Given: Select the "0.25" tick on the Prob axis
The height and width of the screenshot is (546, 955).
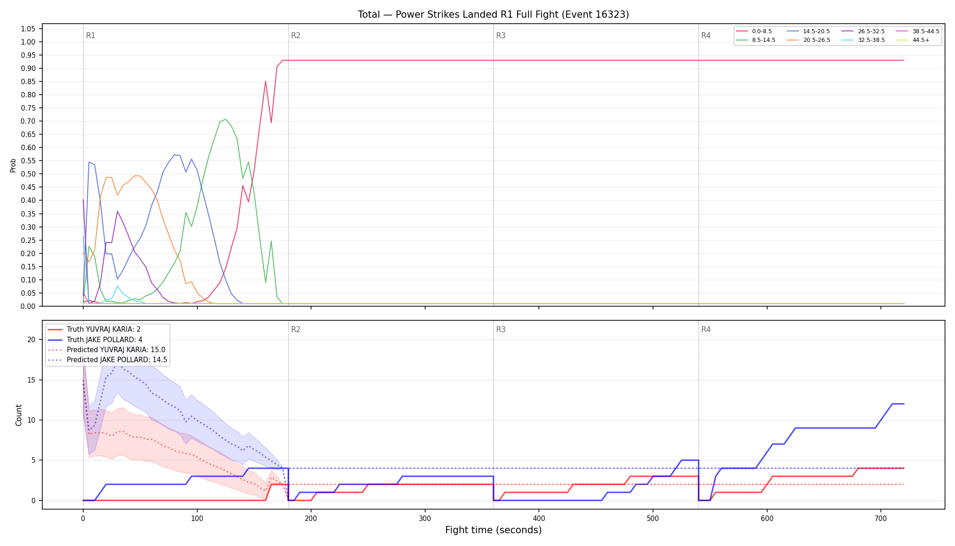Looking at the screenshot, I should pyautogui.click(x=28, y=240).
